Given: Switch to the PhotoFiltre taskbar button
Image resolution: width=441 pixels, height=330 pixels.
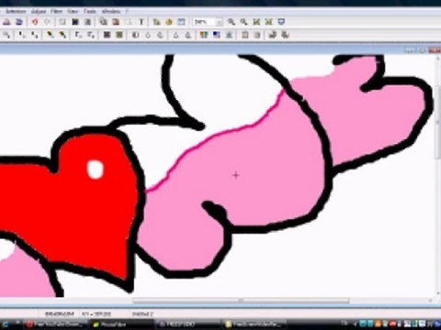Looking at the screenshot, I should 120,324.
